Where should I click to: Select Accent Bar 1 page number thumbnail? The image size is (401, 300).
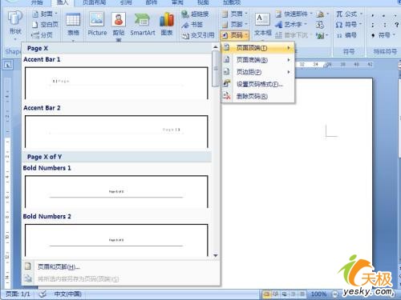pyautogui.click(x=116, y=83)
